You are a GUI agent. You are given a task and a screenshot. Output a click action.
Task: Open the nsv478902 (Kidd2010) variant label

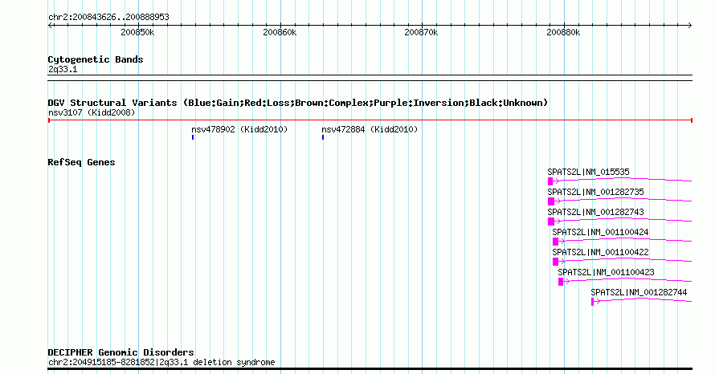[239, 129]
